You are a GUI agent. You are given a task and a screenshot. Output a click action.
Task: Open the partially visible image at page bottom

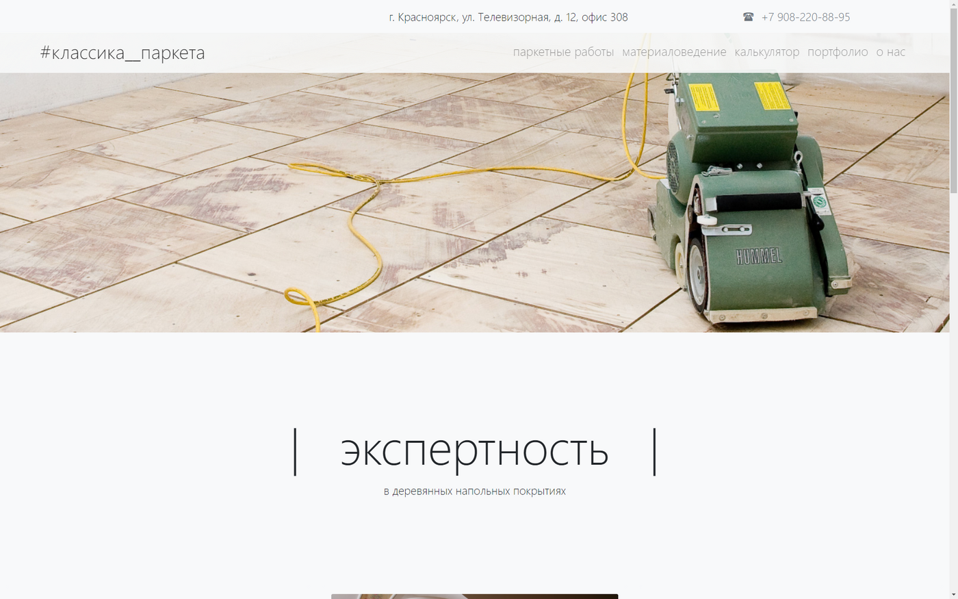(474, 596)
